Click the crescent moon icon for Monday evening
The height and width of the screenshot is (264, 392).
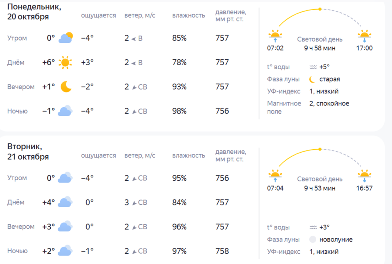click(x=66, y=87)
